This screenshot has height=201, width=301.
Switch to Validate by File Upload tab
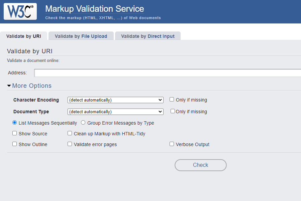point(81,36)
